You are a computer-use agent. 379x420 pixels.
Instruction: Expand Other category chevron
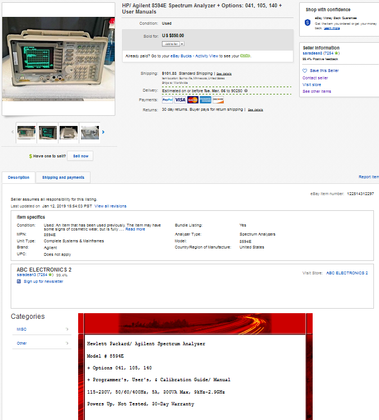[x=67, y=343]
